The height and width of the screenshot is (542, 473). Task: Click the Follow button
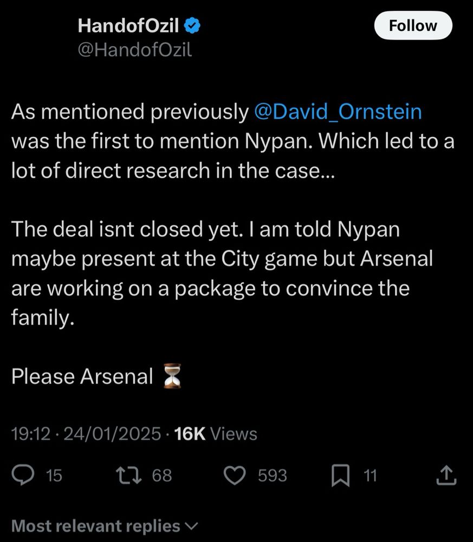413,25
